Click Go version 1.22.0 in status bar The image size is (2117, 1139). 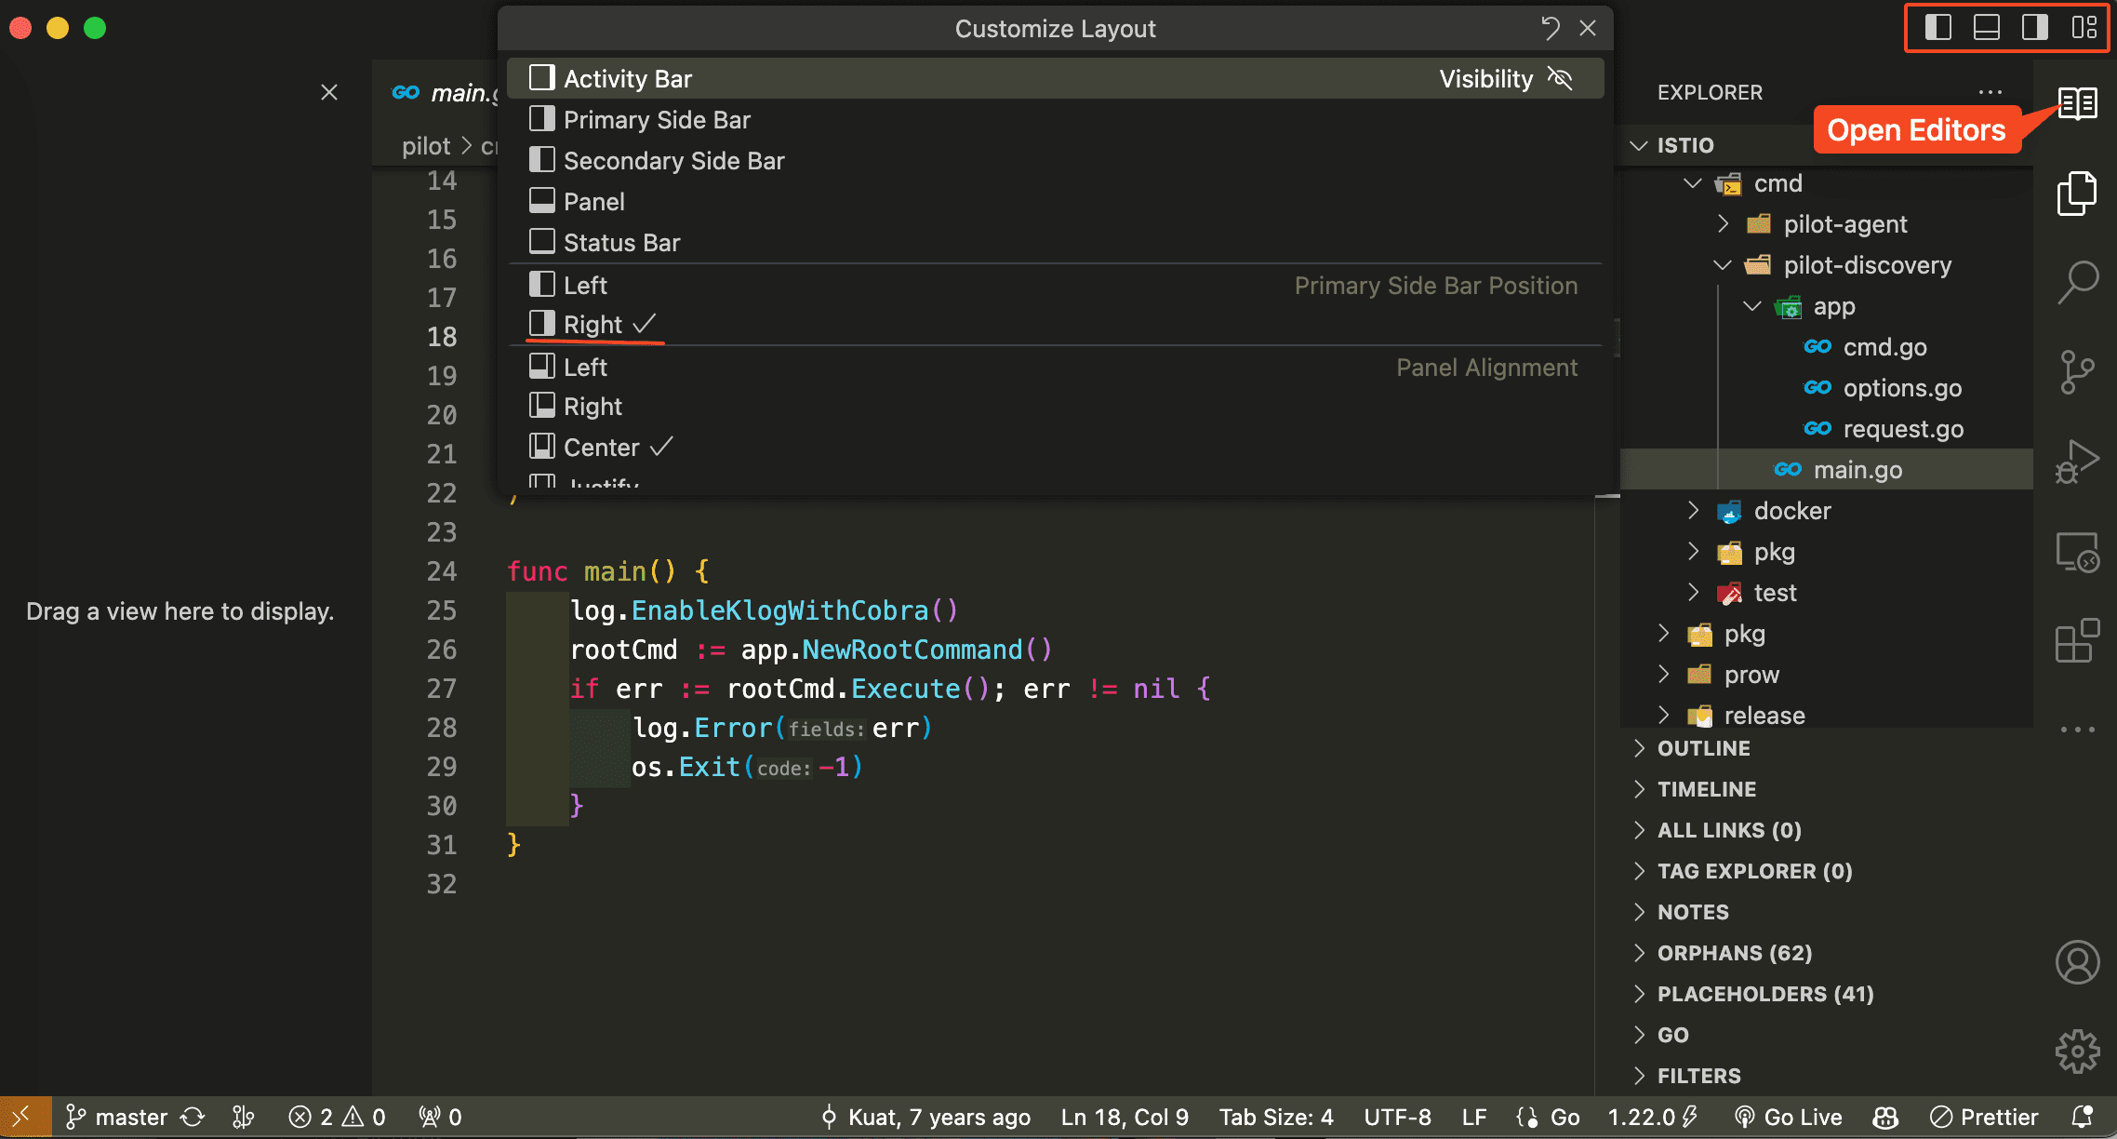click(1653, 1117)
